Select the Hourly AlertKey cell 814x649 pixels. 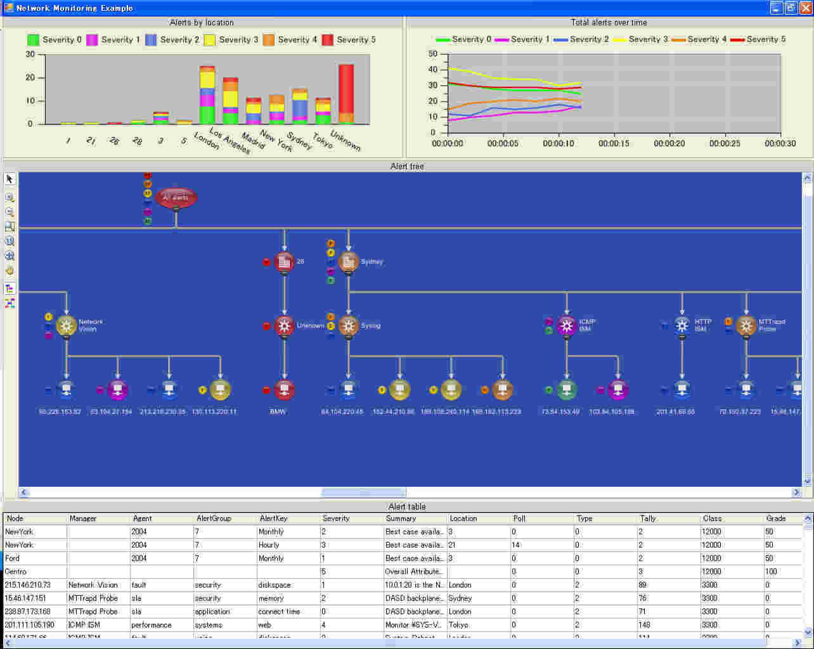288,545
